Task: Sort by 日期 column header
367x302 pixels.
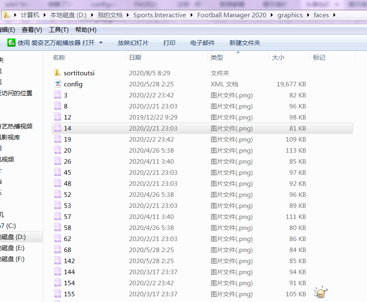Action: coord(135,57)
